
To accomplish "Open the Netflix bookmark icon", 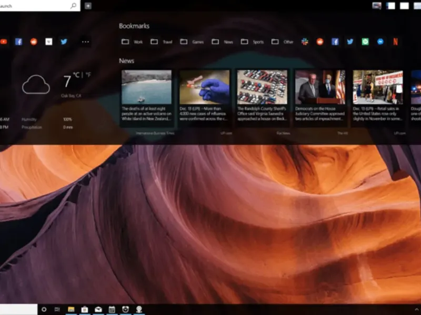I will (x=396, y=41).
